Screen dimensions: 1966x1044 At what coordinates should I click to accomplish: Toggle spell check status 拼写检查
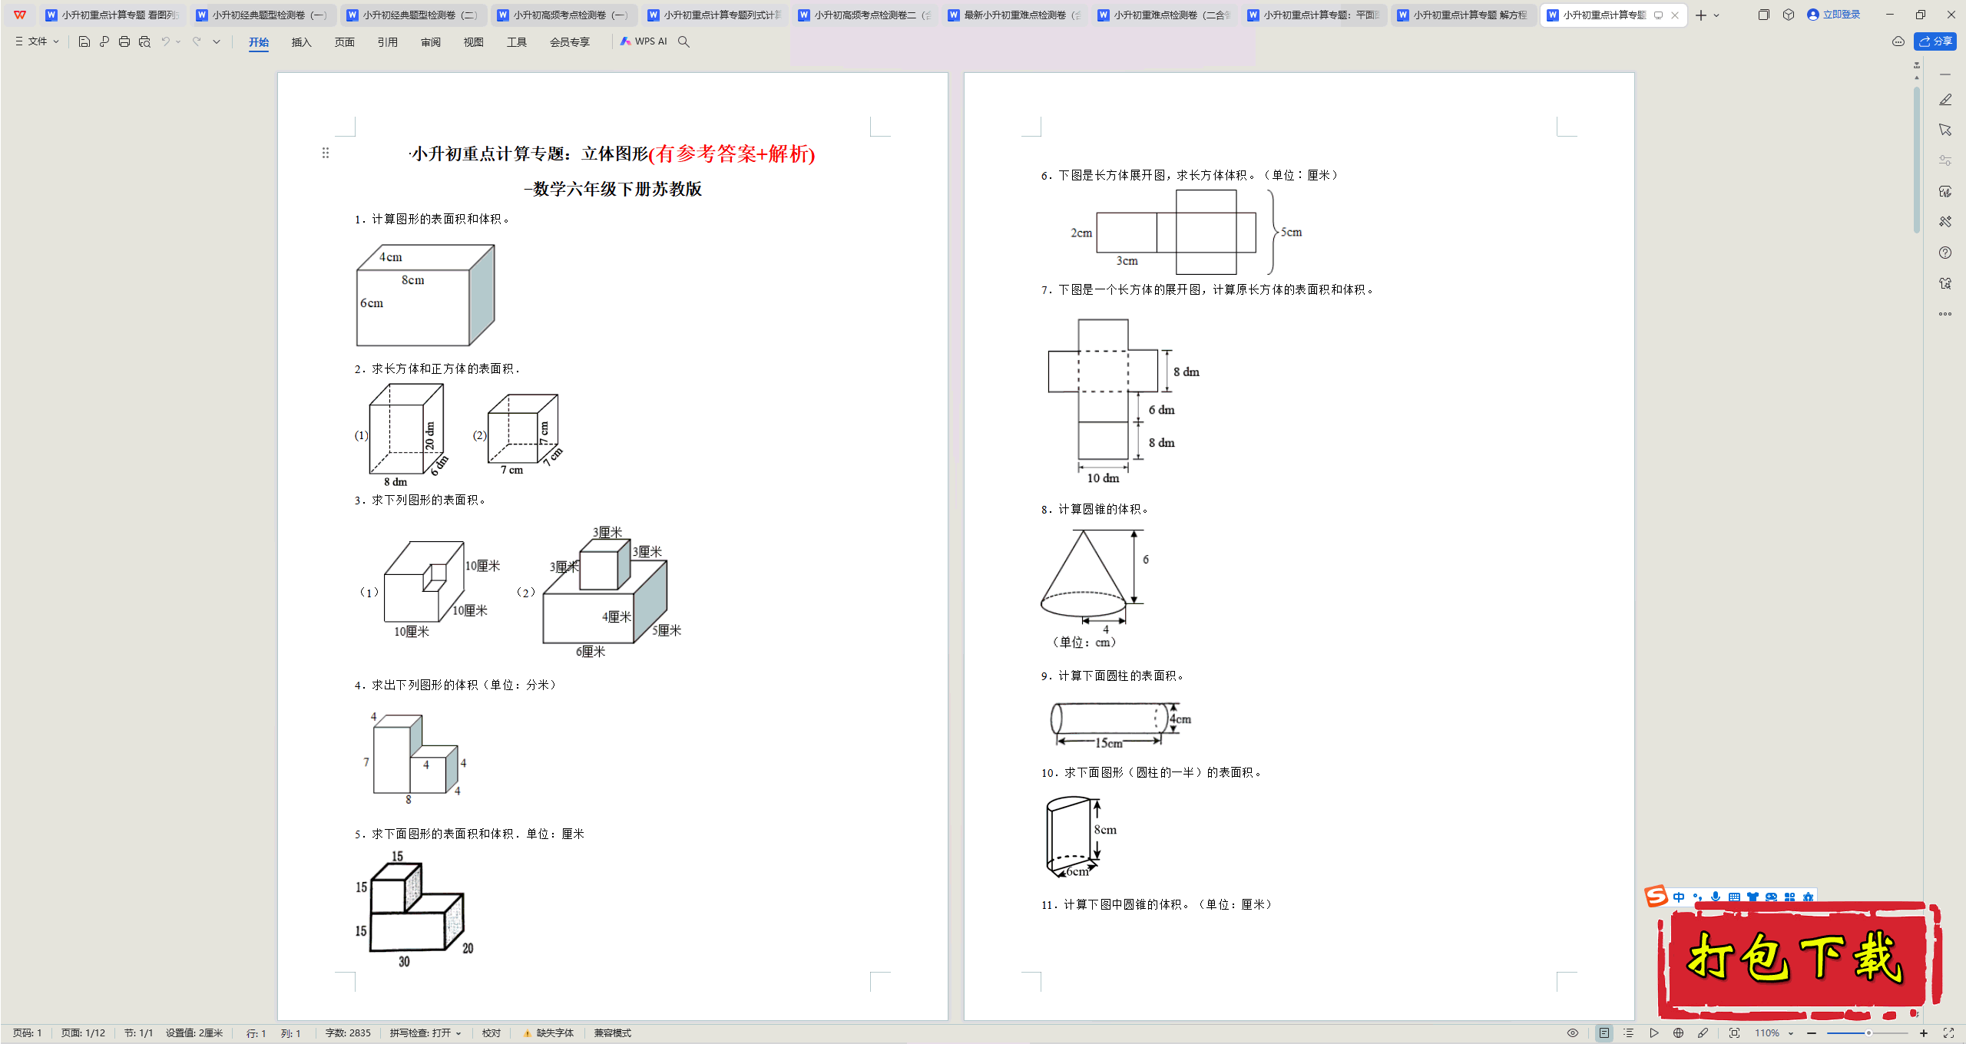[x=425, y=1033]
